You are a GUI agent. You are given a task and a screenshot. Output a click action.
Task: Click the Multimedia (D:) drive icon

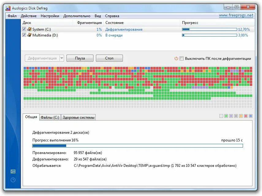click(29, 35)
